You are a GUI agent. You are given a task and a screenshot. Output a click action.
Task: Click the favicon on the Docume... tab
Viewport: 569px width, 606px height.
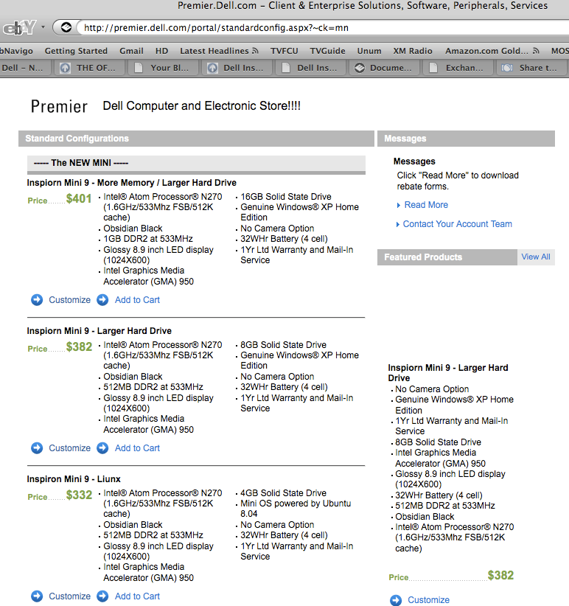[359, 68]
